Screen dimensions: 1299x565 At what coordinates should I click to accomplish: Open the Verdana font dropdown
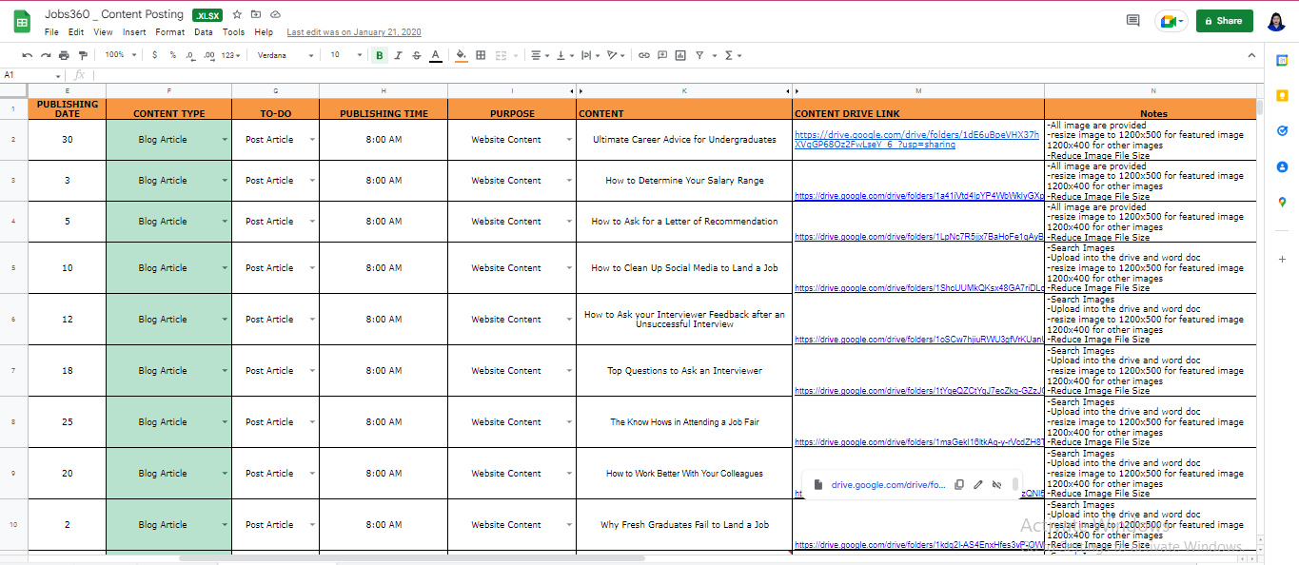(285, 55)
